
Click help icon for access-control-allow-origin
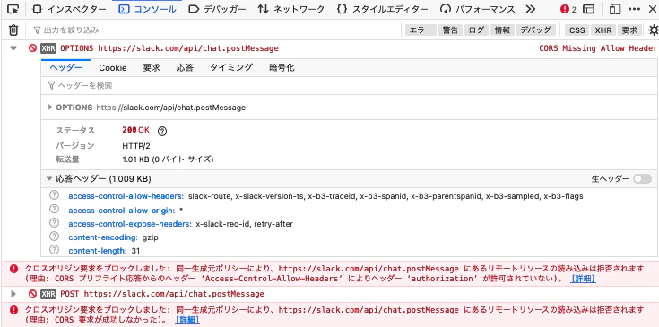pyautogui.click(x=54, y=209)
